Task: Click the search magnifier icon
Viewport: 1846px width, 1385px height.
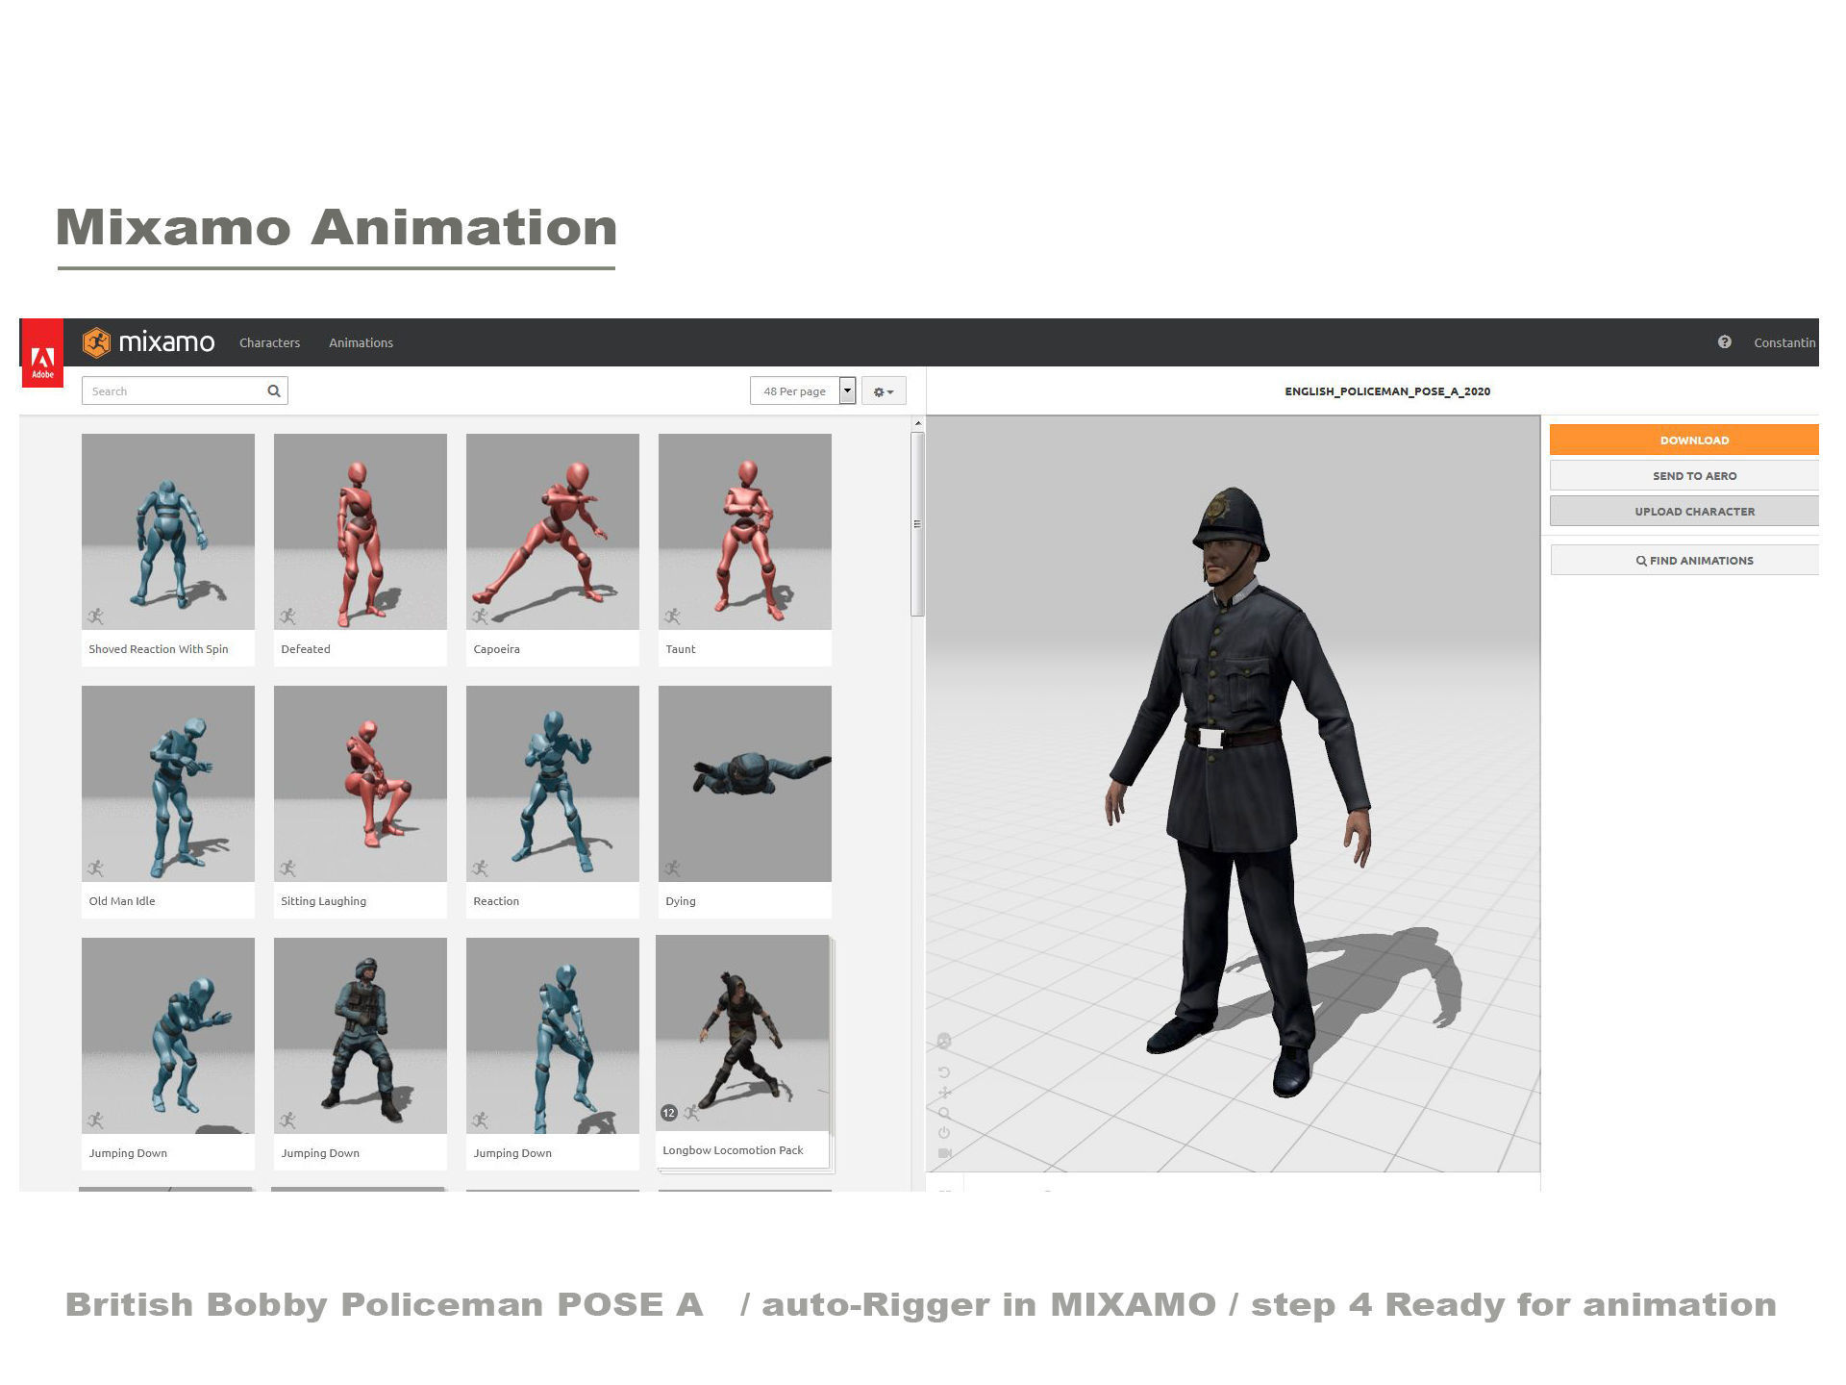Action: click(x=274, y=390)
